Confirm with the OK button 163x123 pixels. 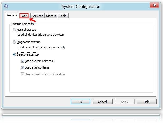tap(80, 102)
